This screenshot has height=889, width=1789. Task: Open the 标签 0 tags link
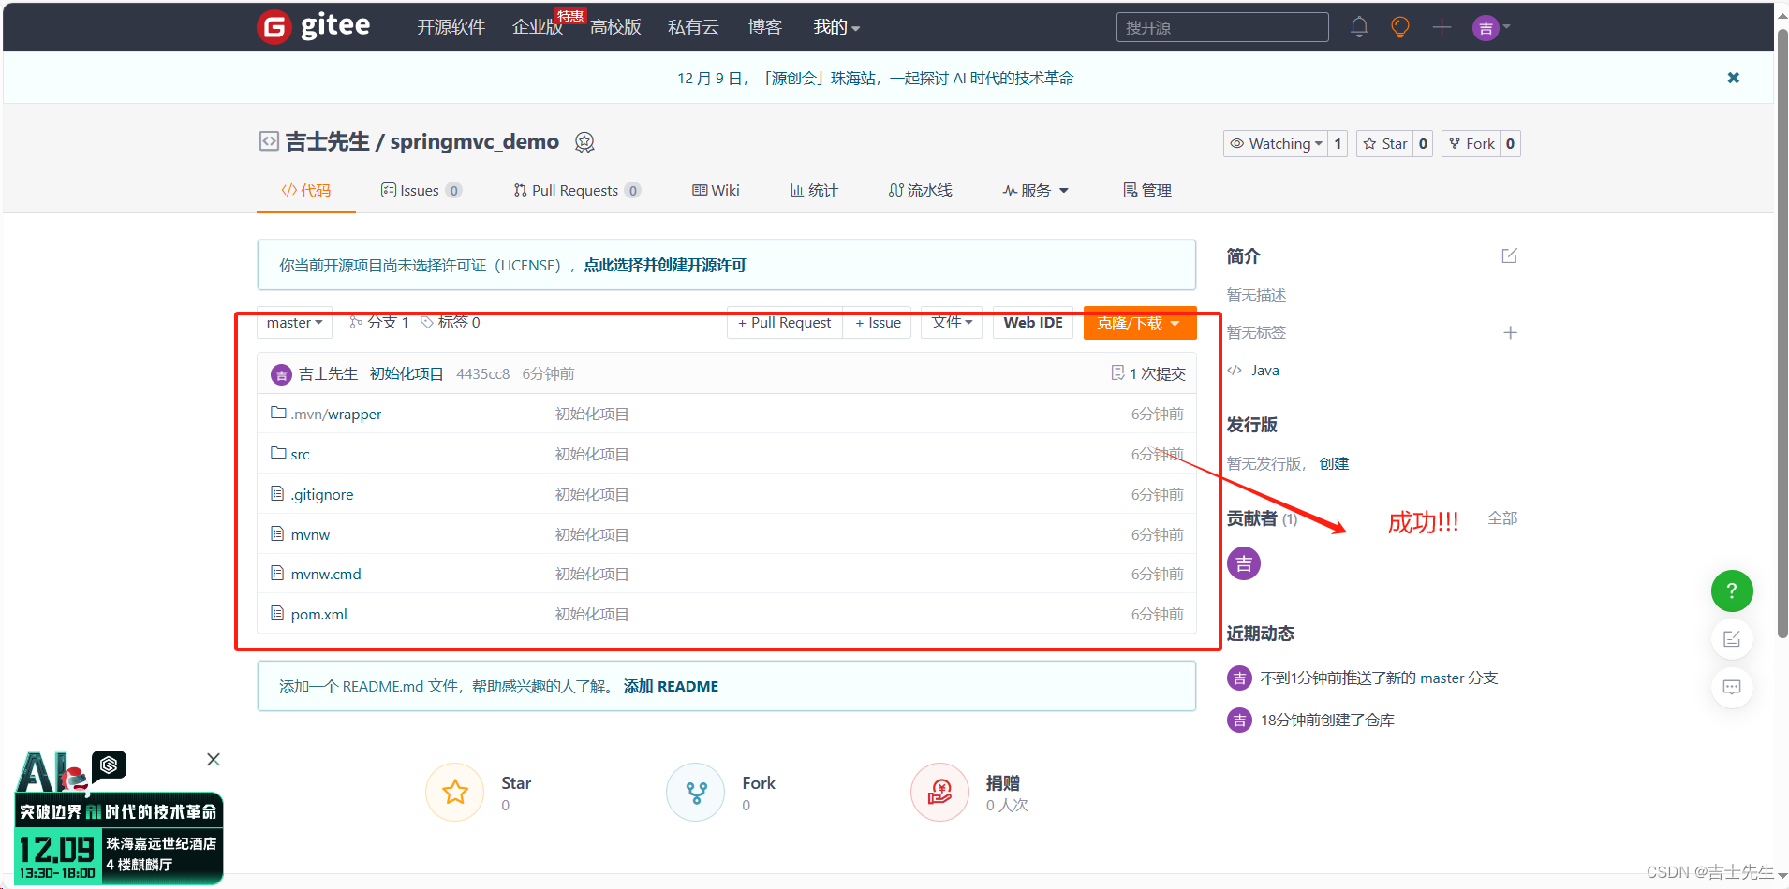tap(451, 322)
